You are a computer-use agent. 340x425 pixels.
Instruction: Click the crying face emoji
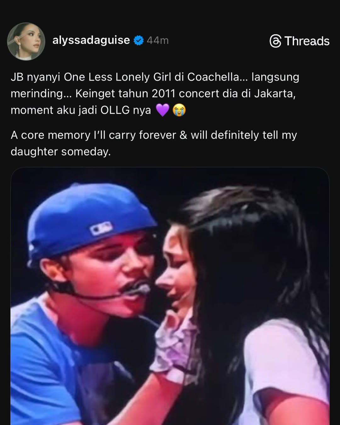(179, 110)
